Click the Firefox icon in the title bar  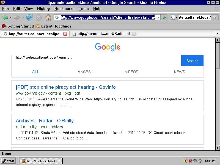pyautogui.click(x=2, y=2)
